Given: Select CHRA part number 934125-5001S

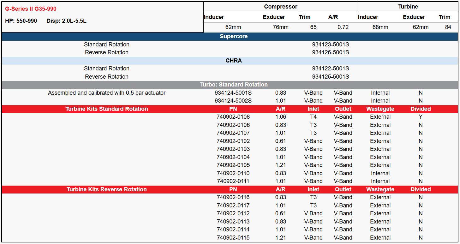Looking at the screenshot, I should click(331, 77).
